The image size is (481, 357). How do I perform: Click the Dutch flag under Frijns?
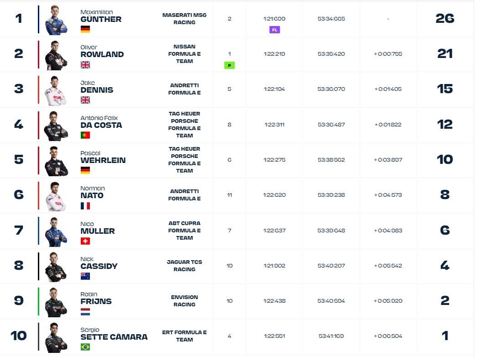point(85,312)
